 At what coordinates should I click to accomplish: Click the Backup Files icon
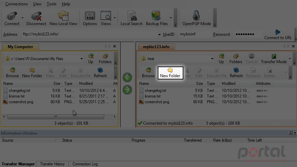click(157, 18)
